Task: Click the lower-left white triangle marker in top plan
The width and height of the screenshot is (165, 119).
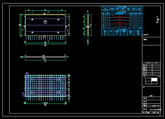Action: [32, 32]
